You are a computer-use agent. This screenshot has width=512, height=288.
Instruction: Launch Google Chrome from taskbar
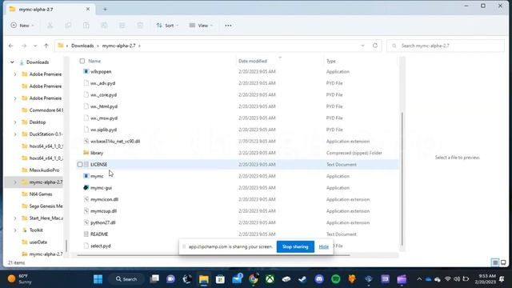254,279
